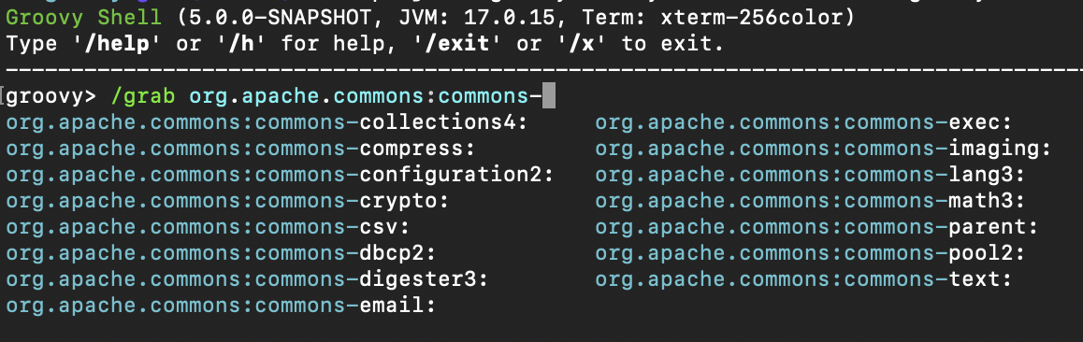Select the commons-exec completion candidate
1083x342 pixels.
coord(803,122)
